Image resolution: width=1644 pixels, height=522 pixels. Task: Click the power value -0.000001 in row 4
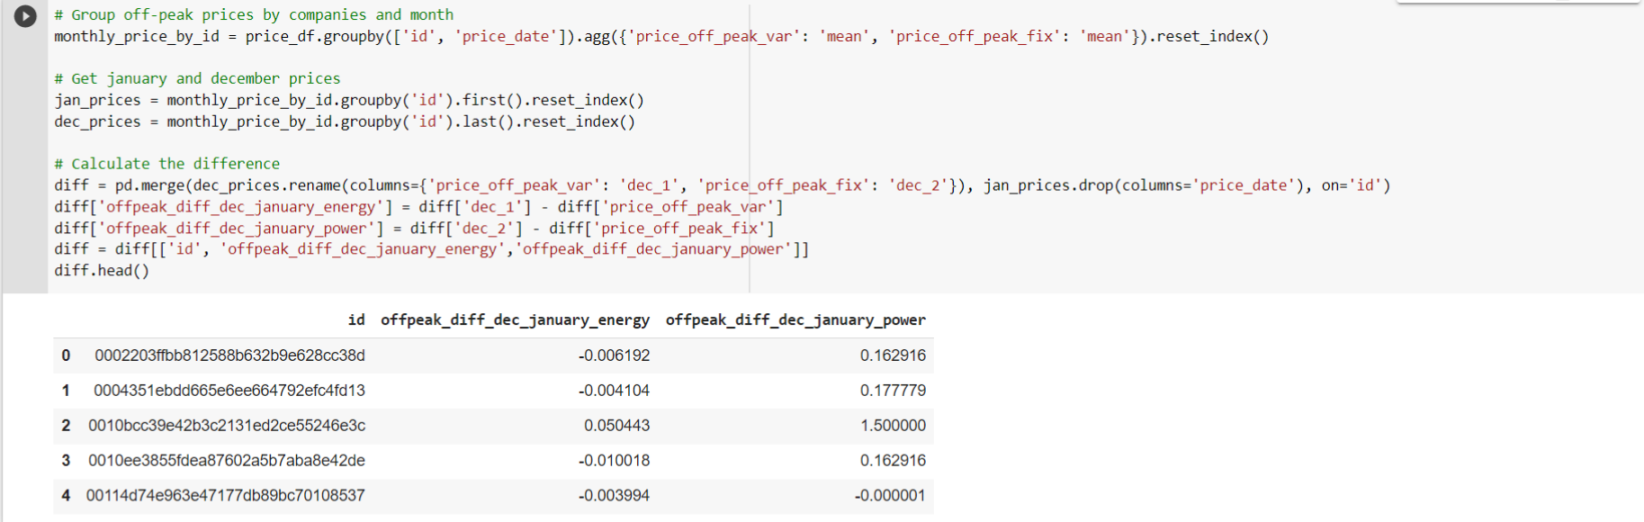click(x=889, y=496)
